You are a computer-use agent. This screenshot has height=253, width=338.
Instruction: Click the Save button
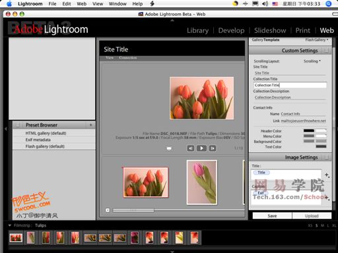[272, 215]
